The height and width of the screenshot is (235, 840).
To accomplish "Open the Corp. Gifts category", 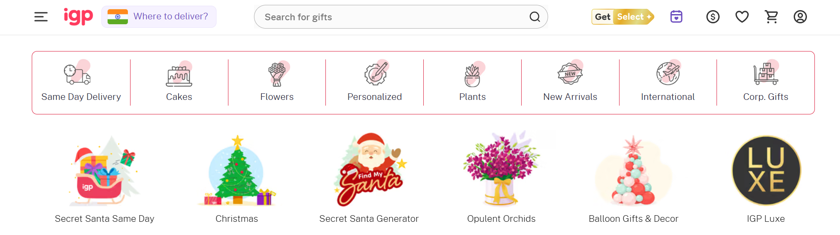I will click(765, 83).
